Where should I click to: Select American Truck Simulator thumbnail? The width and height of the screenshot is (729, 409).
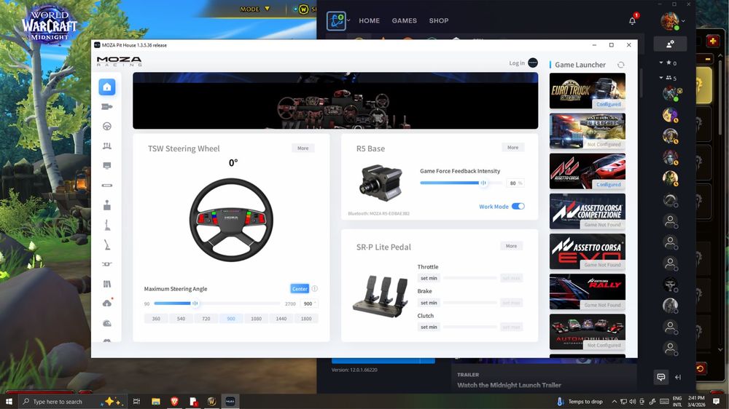[587, 131]
